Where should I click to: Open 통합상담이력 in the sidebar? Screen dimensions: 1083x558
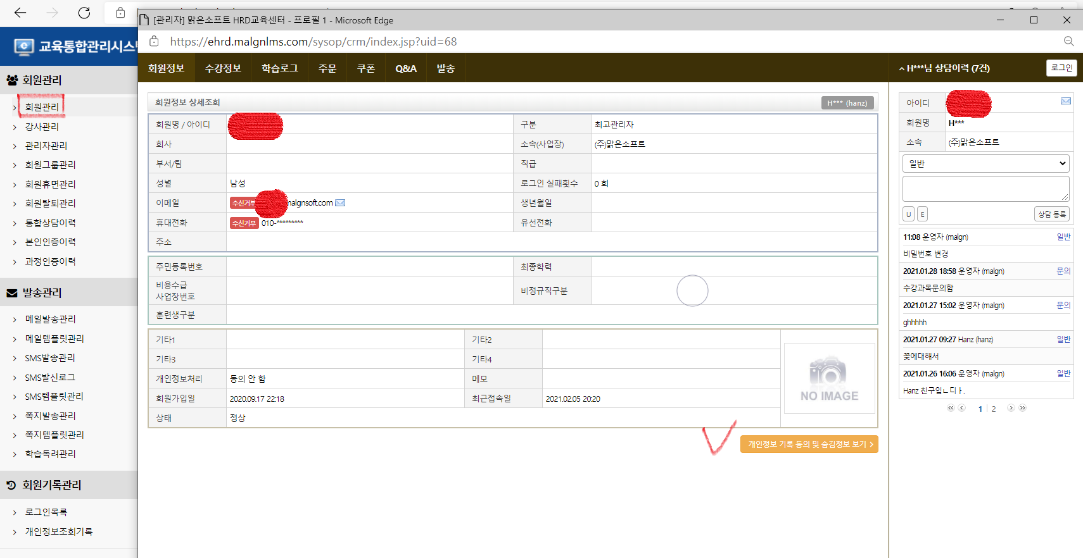pos(51,223)
